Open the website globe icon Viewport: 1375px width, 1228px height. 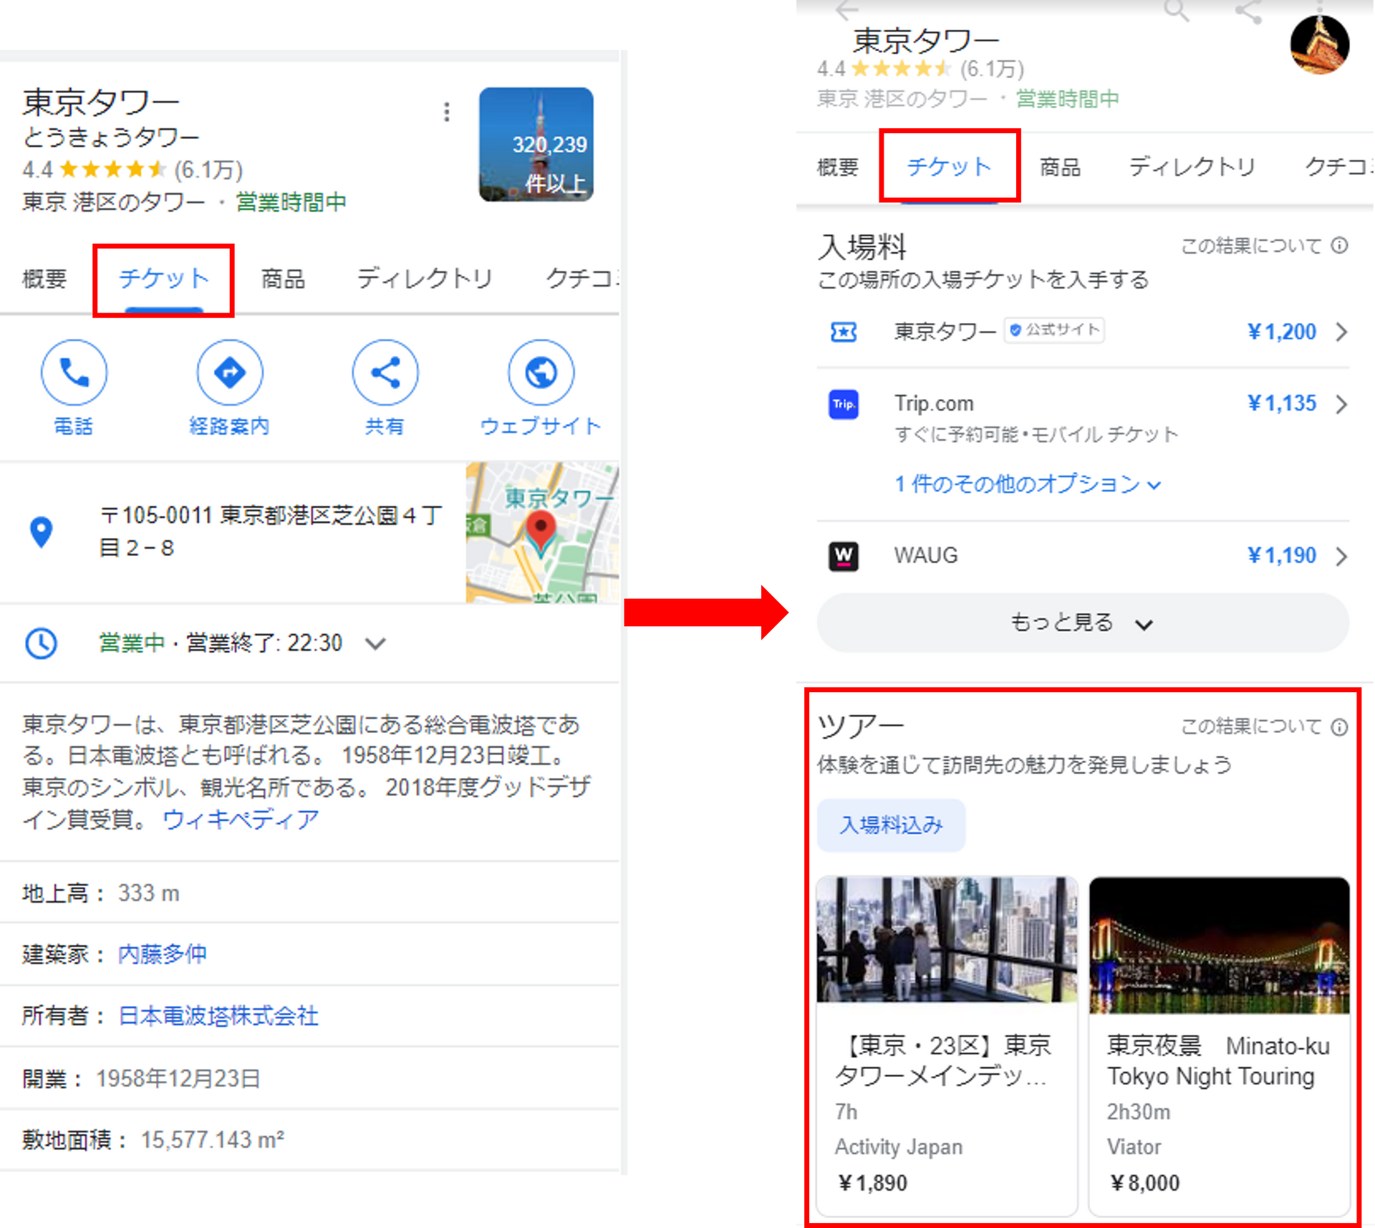point(541,373)
